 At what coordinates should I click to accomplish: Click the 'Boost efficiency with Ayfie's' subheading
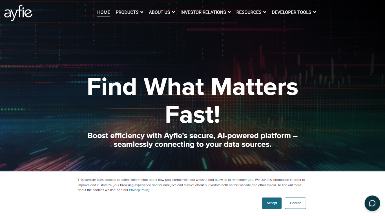[193, 140]
